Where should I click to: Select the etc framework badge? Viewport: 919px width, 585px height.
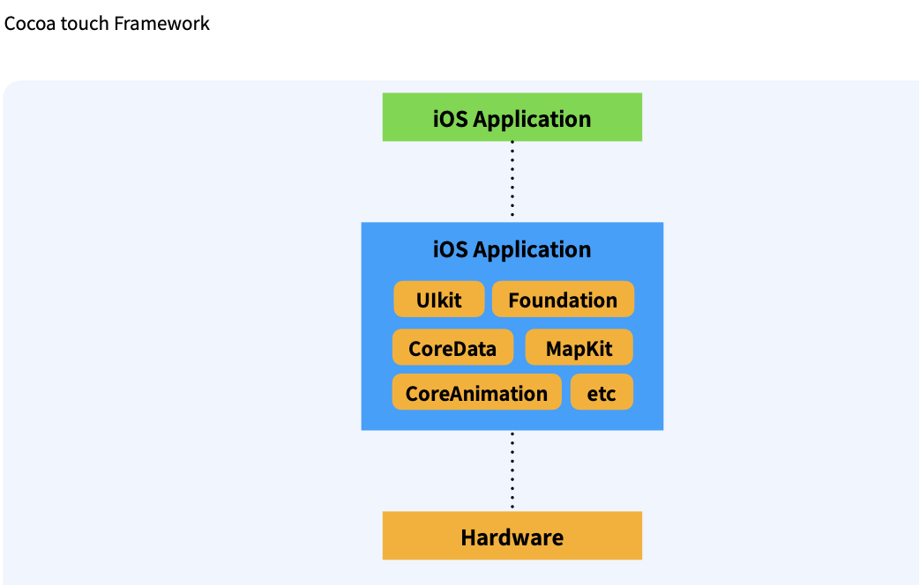601,391
